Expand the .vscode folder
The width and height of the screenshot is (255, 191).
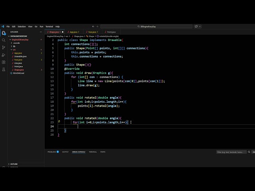[16, 43]
